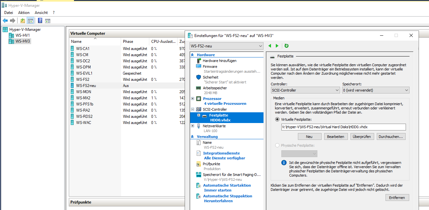
Task: Click the Forward arrow in Hyper-V Manager toolbar
Action: click(x=13, y=21)
